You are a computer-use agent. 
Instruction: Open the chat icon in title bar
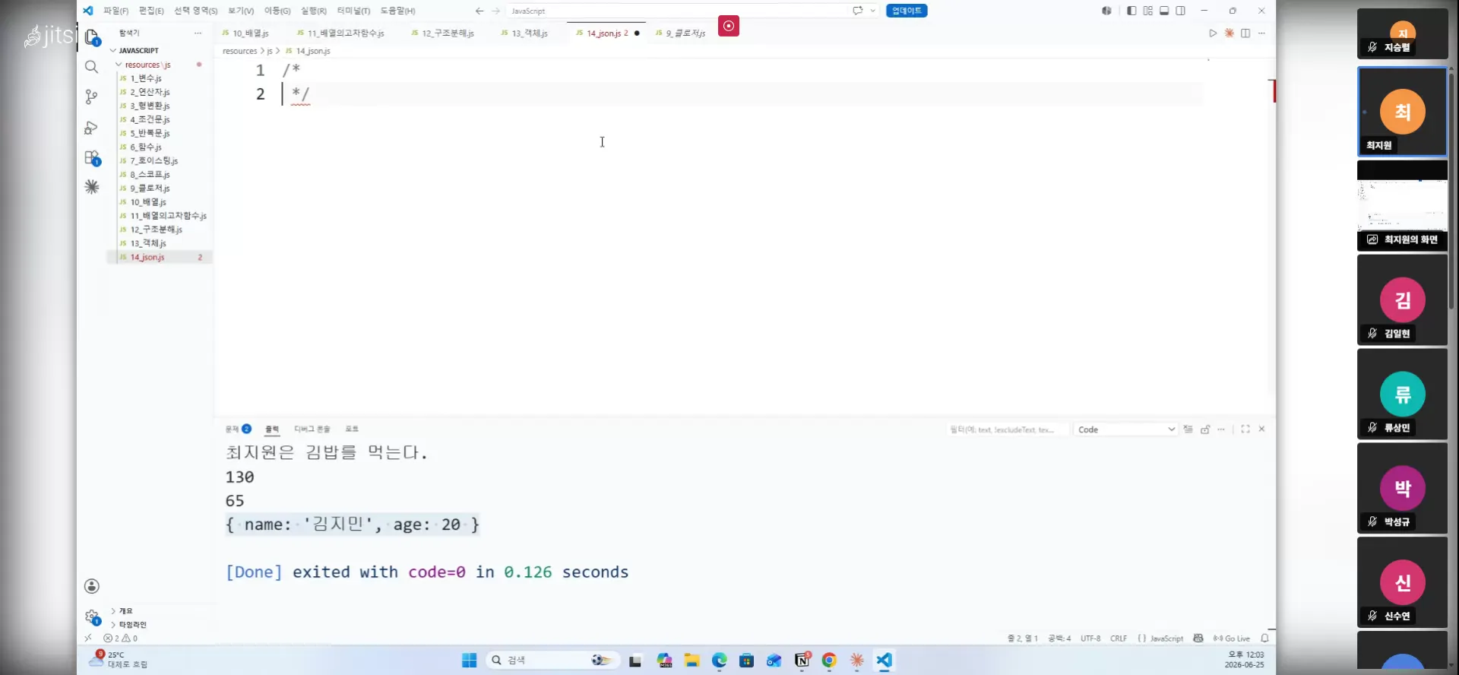(858, 11)
